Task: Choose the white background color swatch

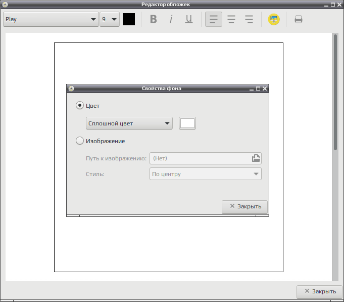Action: (x=187, y=123)
